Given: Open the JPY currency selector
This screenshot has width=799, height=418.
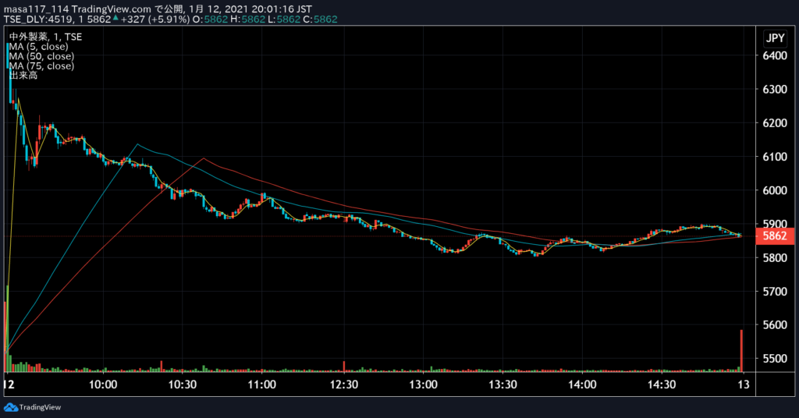Looking at the screenshot, I should pyautogui.click(x=775, y=38).
